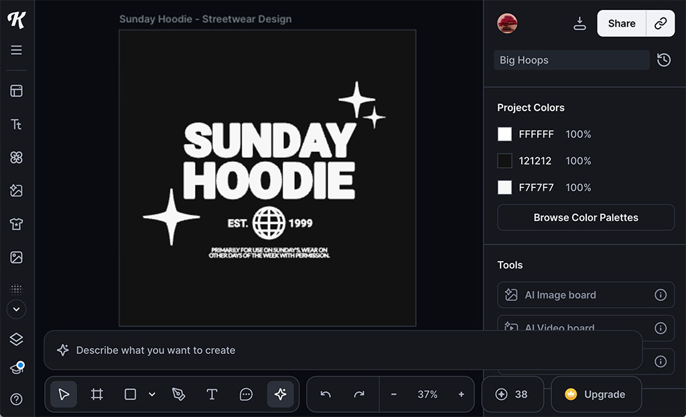Open the Comment tool
Image resolution: width=686 pixels, height=417 pixels.
246,394
